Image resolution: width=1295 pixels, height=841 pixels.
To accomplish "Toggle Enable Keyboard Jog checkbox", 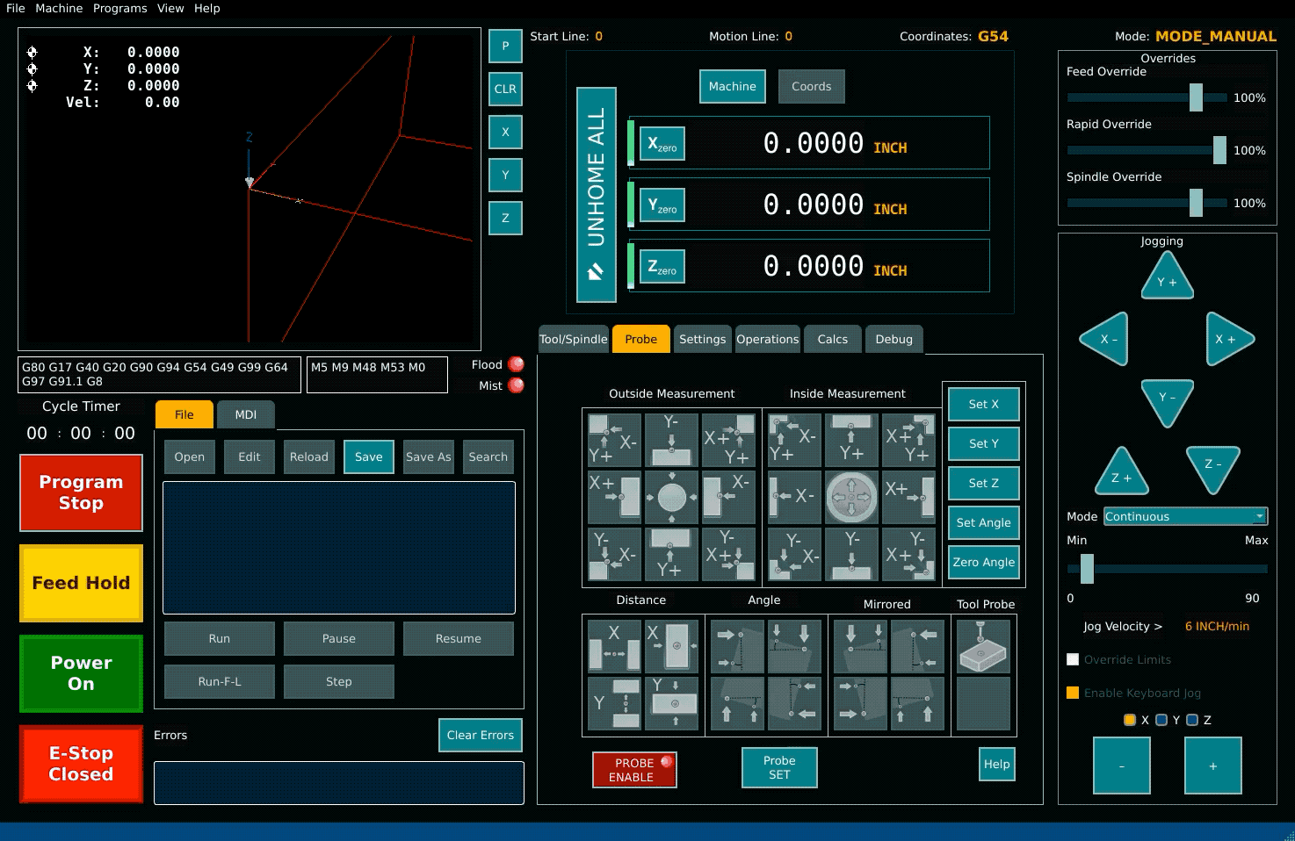I will tap(1073, 693).
